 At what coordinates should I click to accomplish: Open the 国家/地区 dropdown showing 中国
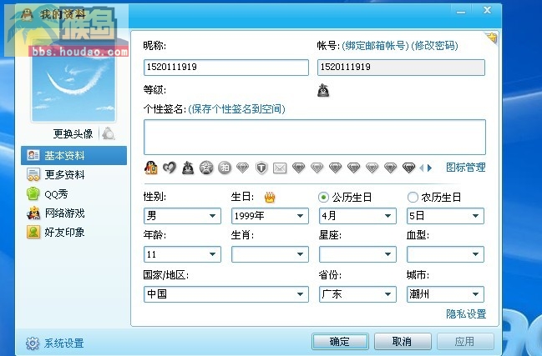(x=226, y=294)
